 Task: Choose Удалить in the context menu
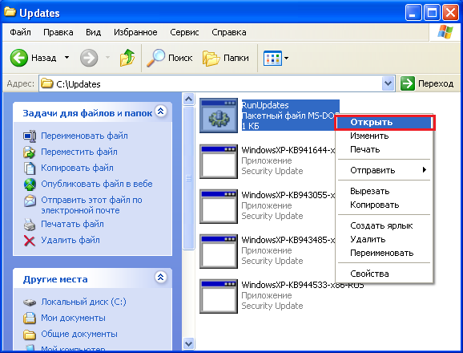pos(384,239)
